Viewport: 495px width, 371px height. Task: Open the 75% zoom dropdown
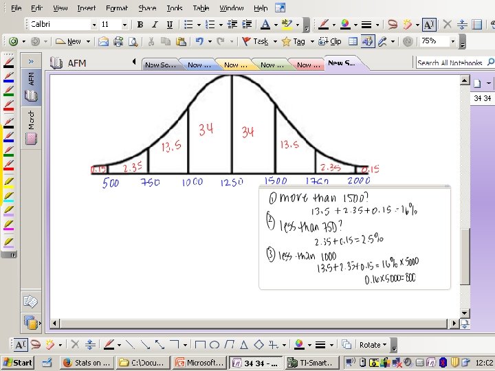point(453,41)
